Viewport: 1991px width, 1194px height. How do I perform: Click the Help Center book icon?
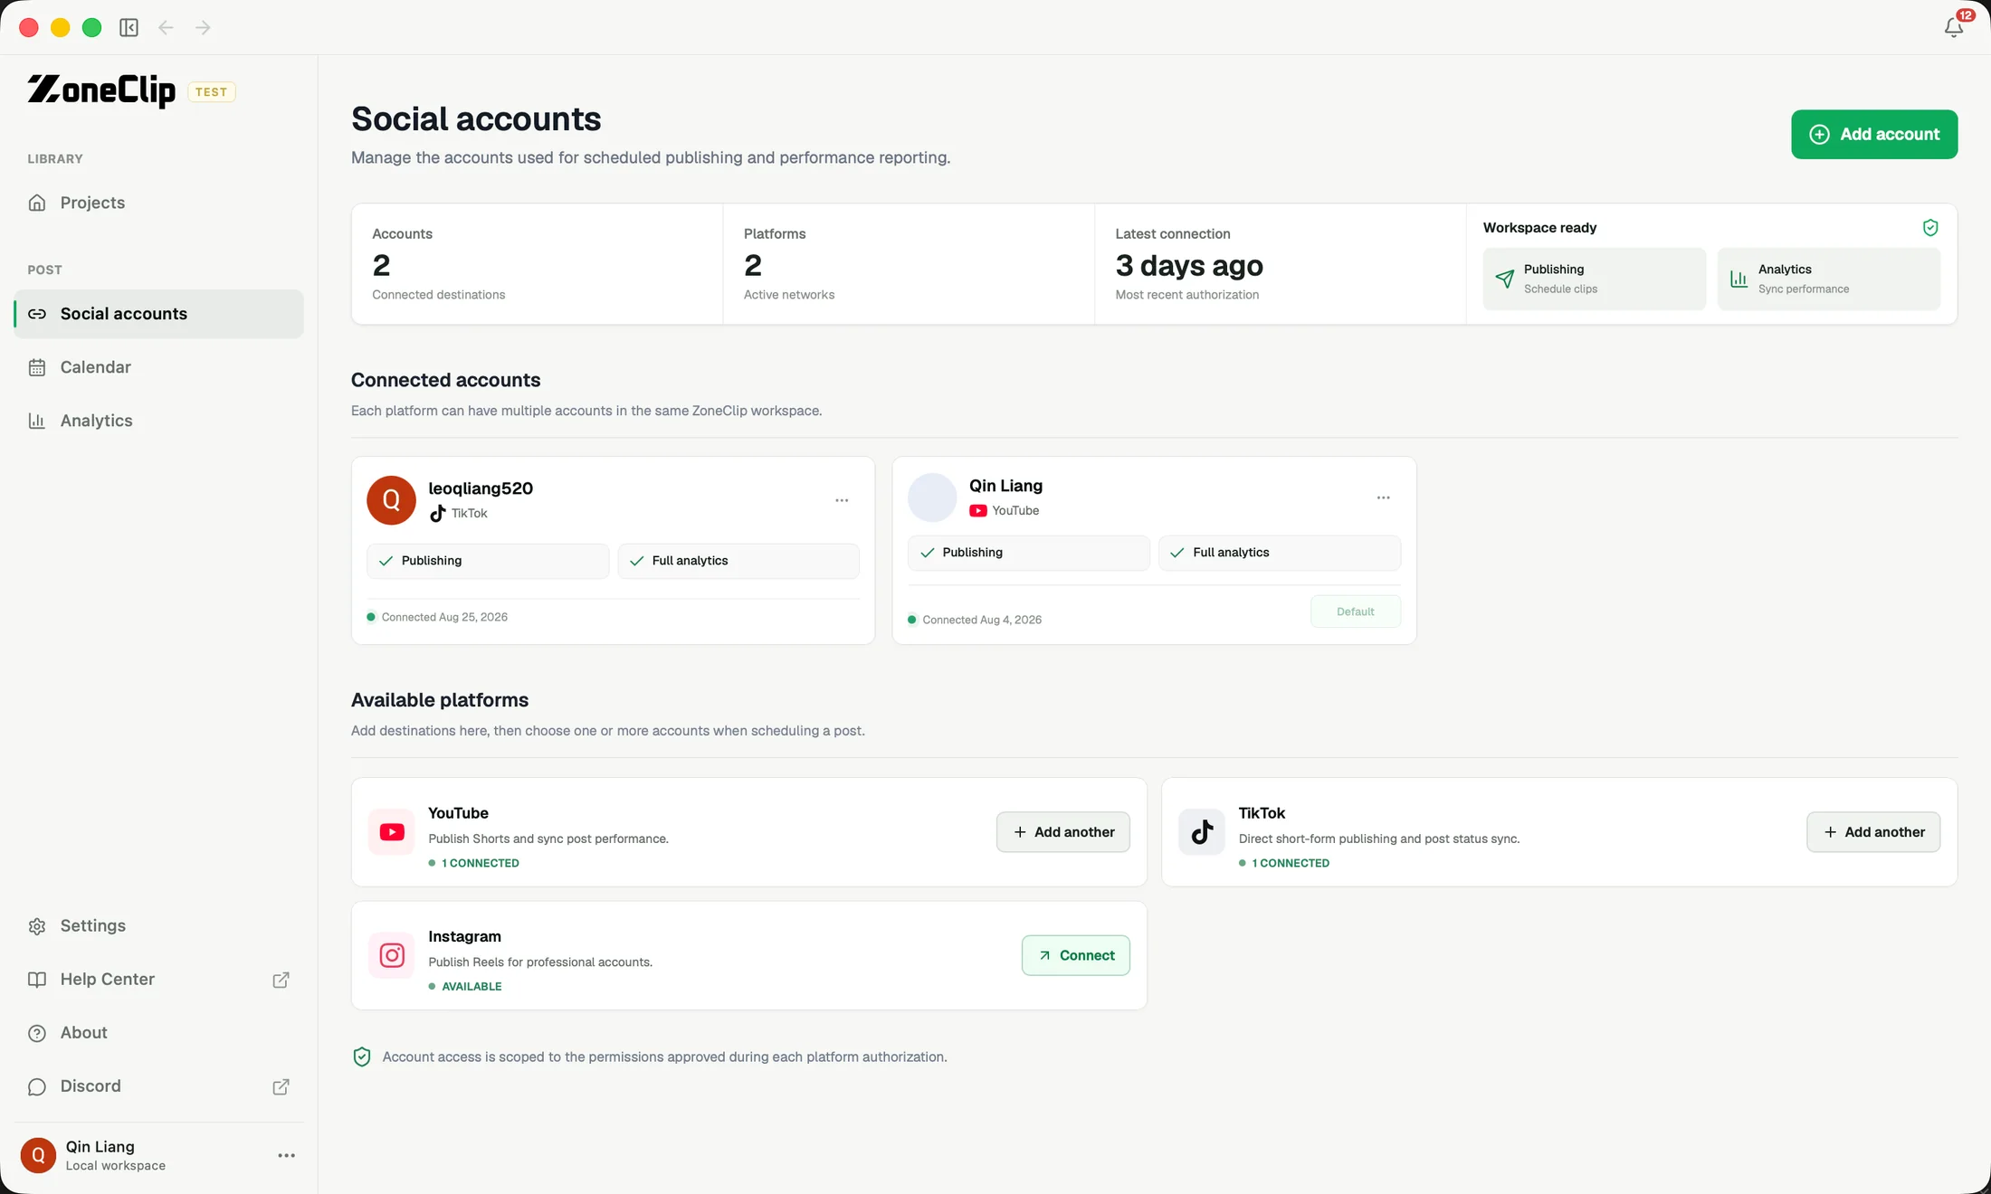[37, 980]
